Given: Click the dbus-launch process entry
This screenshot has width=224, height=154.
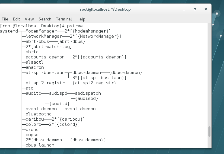Looking at the screenshot, I should [40, 145].
